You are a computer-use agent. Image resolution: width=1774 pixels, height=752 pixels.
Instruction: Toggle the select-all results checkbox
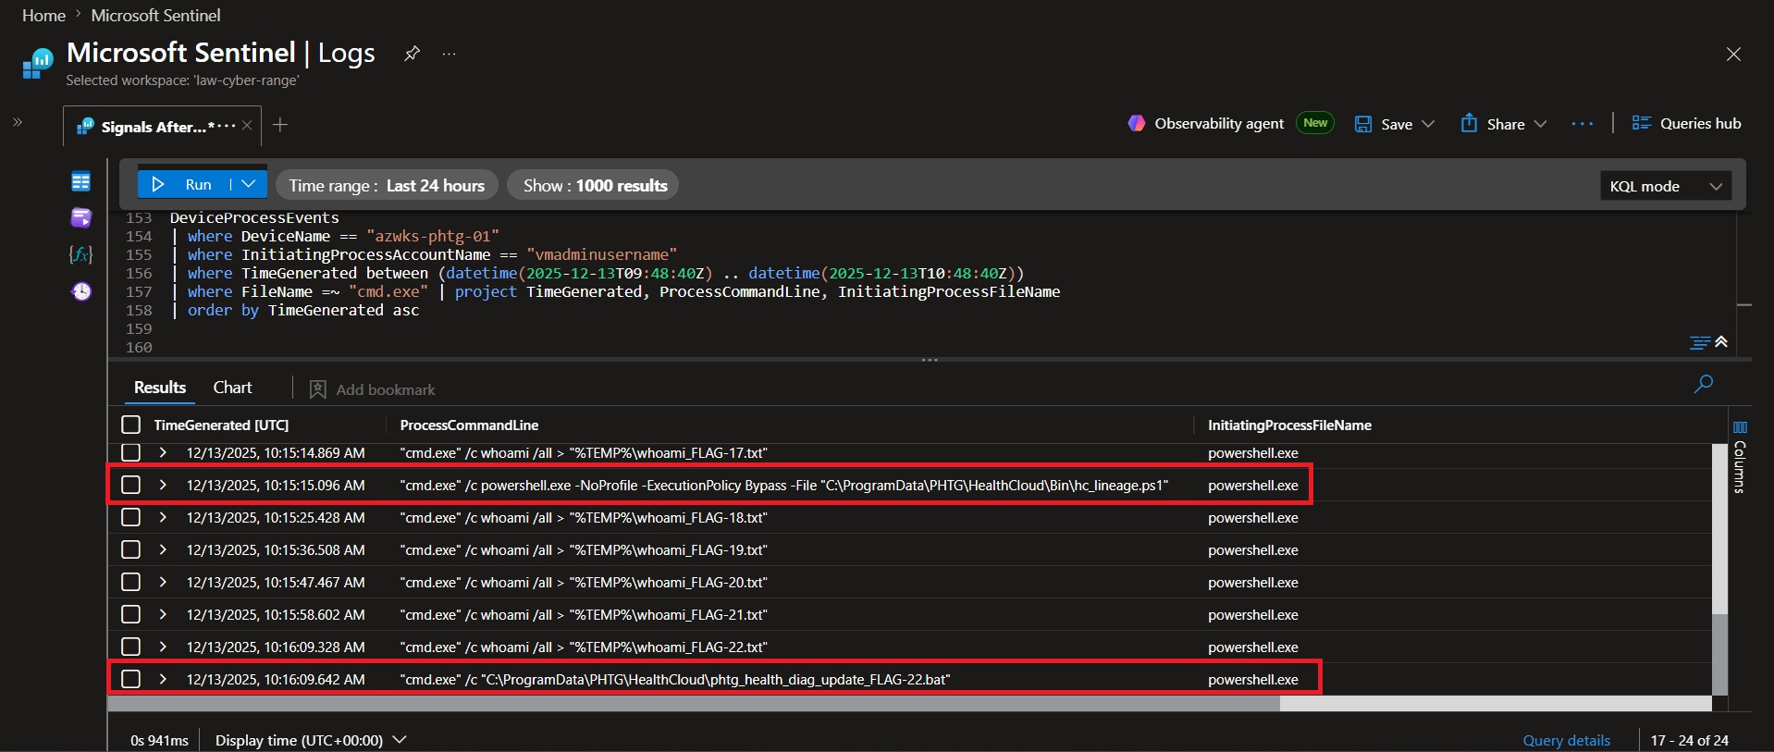click(131, 425)
